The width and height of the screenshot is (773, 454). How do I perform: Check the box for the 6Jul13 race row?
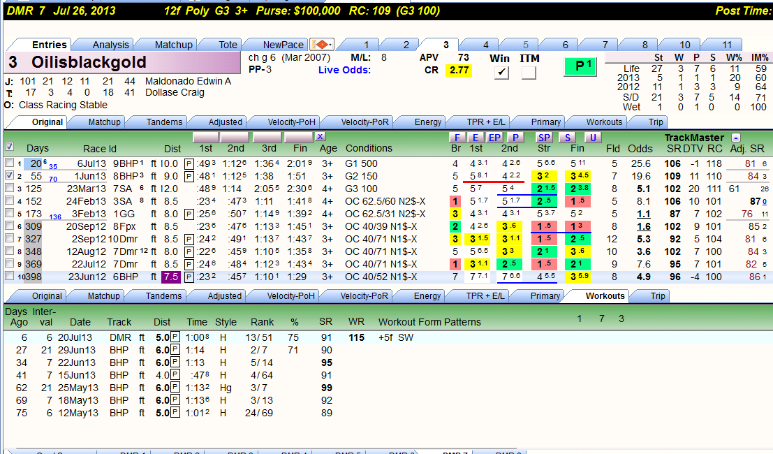pos(9,163)
